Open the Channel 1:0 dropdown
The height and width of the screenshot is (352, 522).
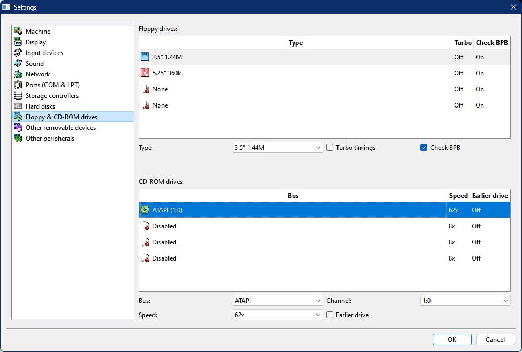[465, 301]
